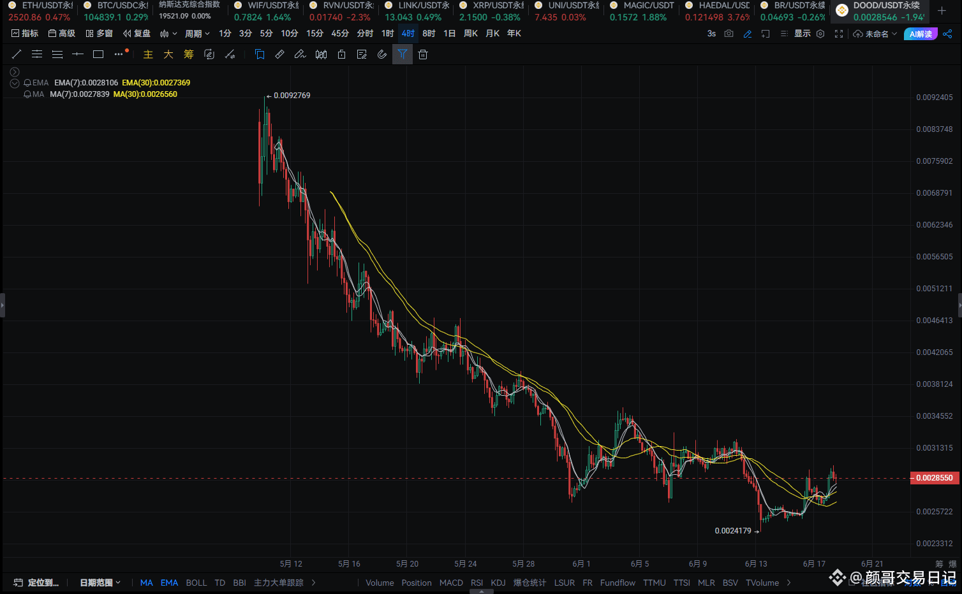Click the highlighted filter funnel icon
The width and height of the screenshot is (962, 594).
click(x=403, y=55)
